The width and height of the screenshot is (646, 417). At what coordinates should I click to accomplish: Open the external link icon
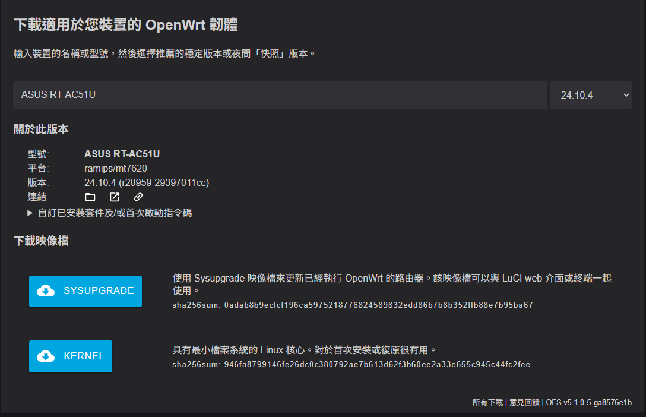[115, 197]
